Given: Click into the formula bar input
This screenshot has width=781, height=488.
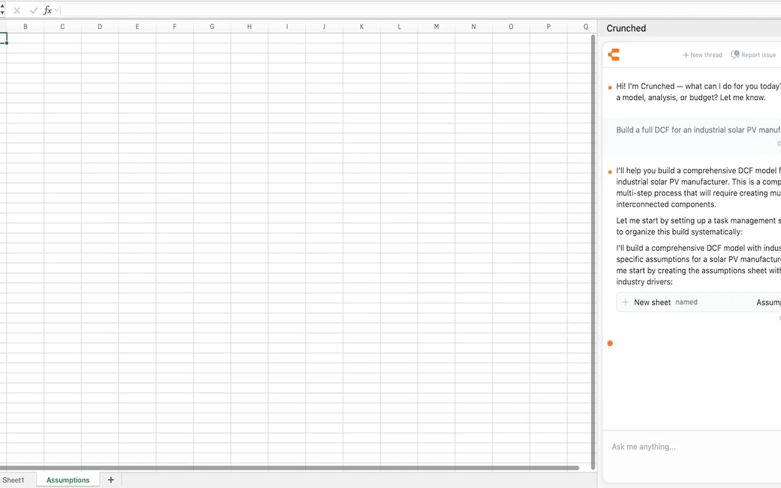Looking at the screenshot, I should click(420, 10).
